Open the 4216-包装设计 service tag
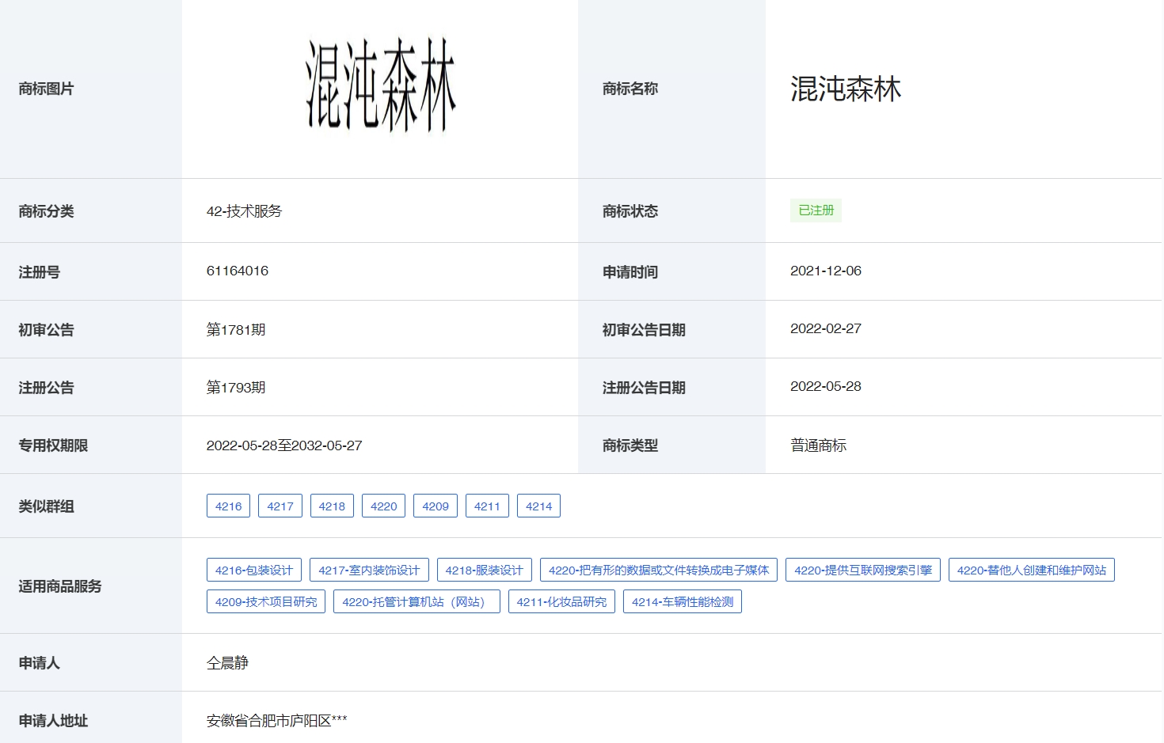This screenshot has width=1164, height=743. pos(255,570)
